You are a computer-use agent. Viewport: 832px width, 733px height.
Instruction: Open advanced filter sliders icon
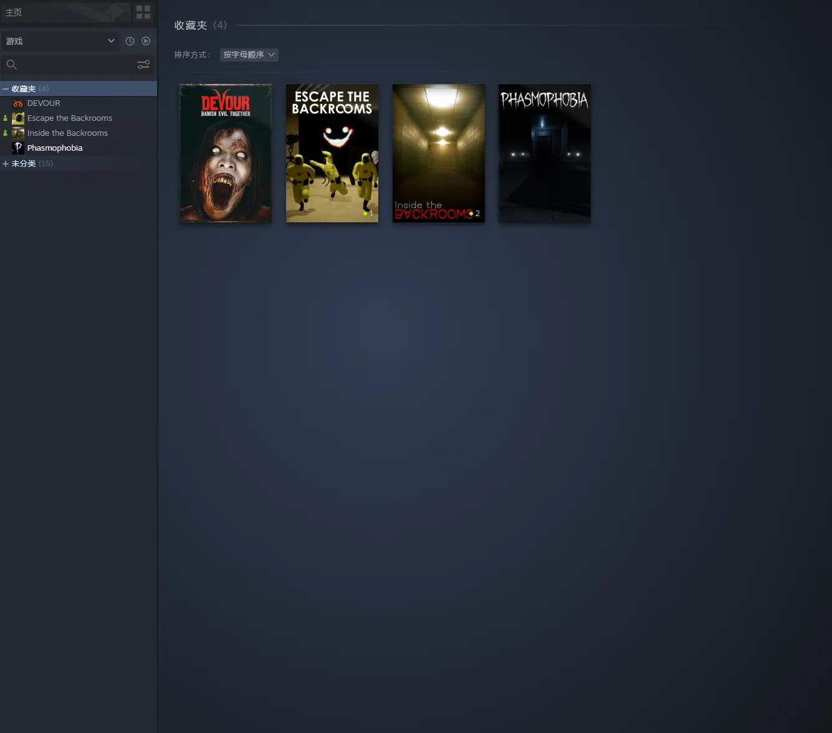pos(143,64)
